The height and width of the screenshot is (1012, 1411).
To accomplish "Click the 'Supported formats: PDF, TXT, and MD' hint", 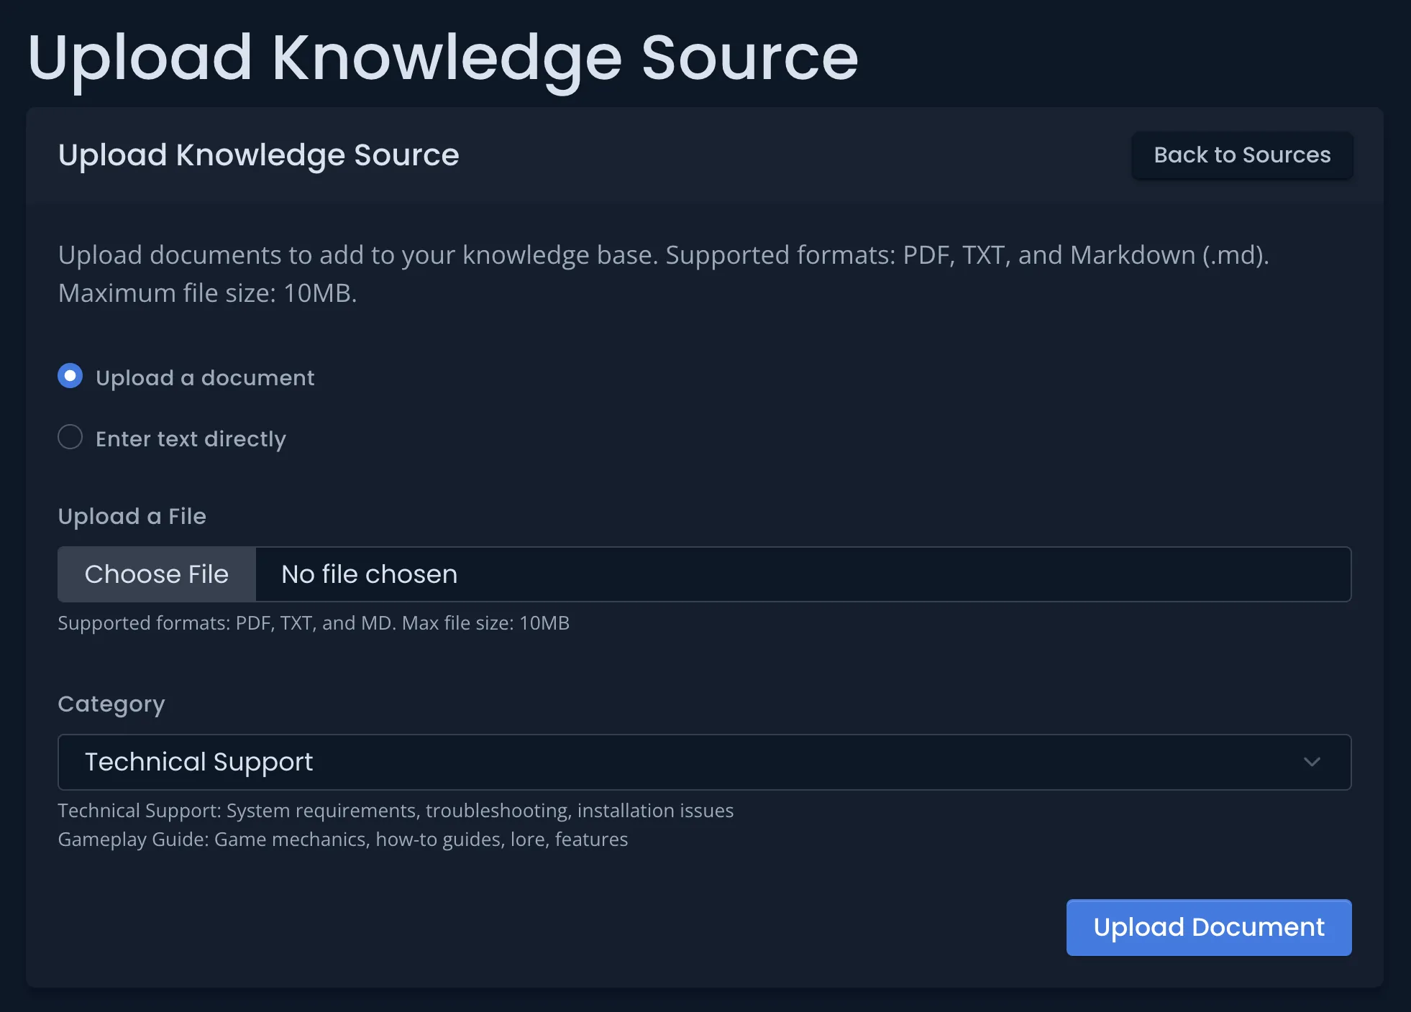I will coord(314,623).
